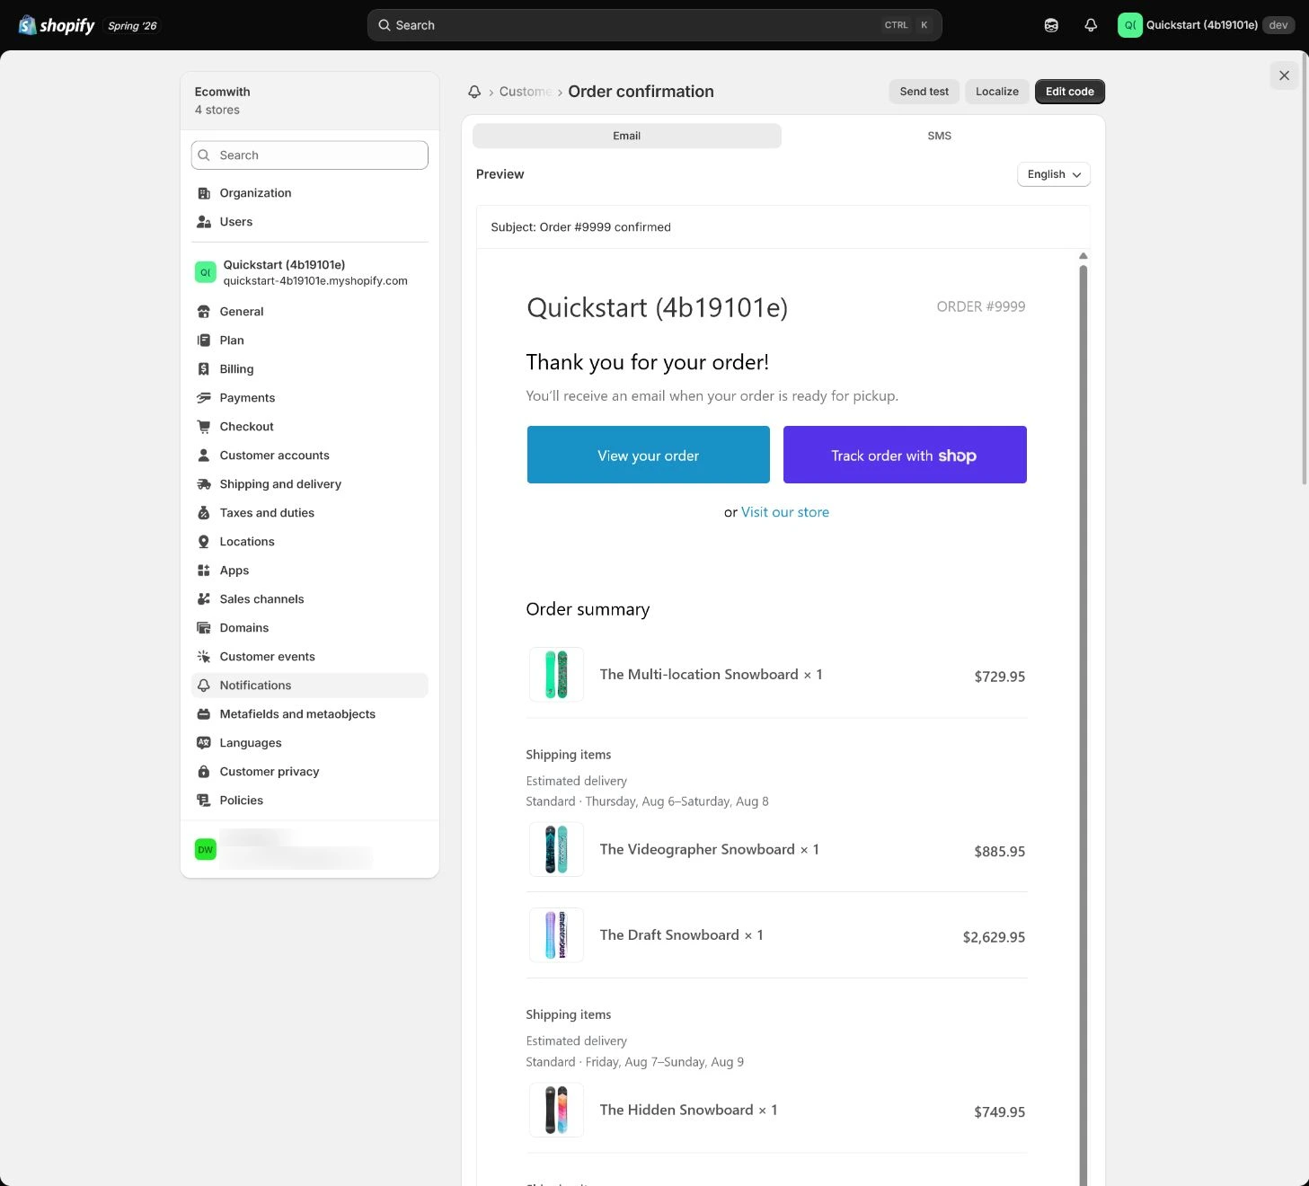
Task: Click the DW user profile avatar
Action: coord(206,849)
